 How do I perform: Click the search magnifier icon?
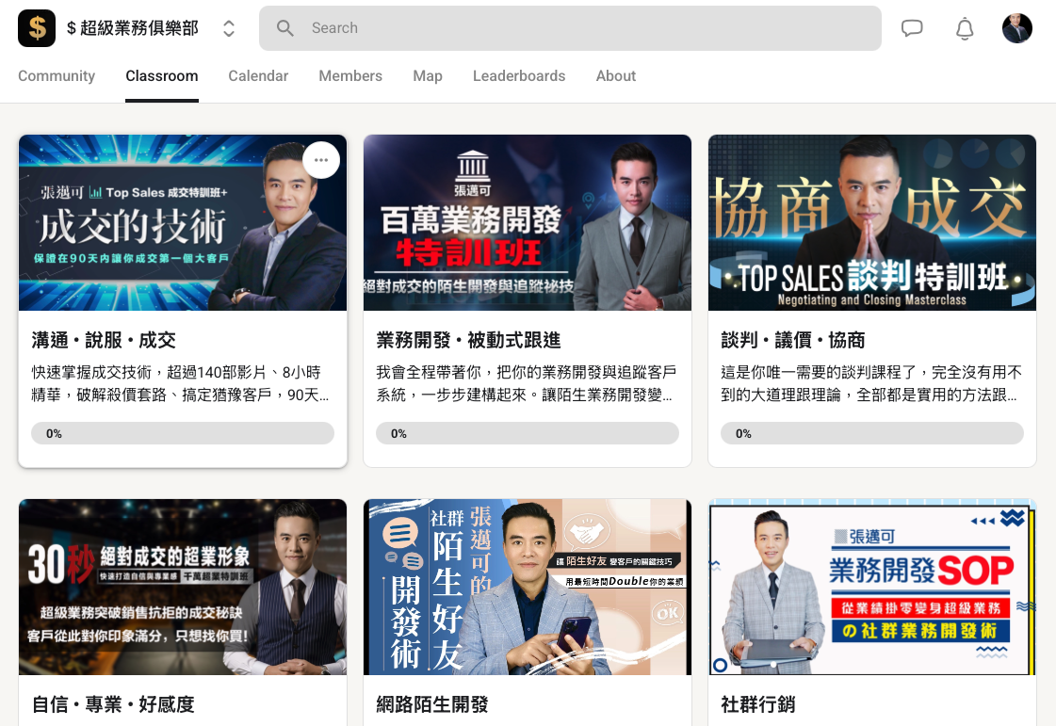click(x=285, y=28)
